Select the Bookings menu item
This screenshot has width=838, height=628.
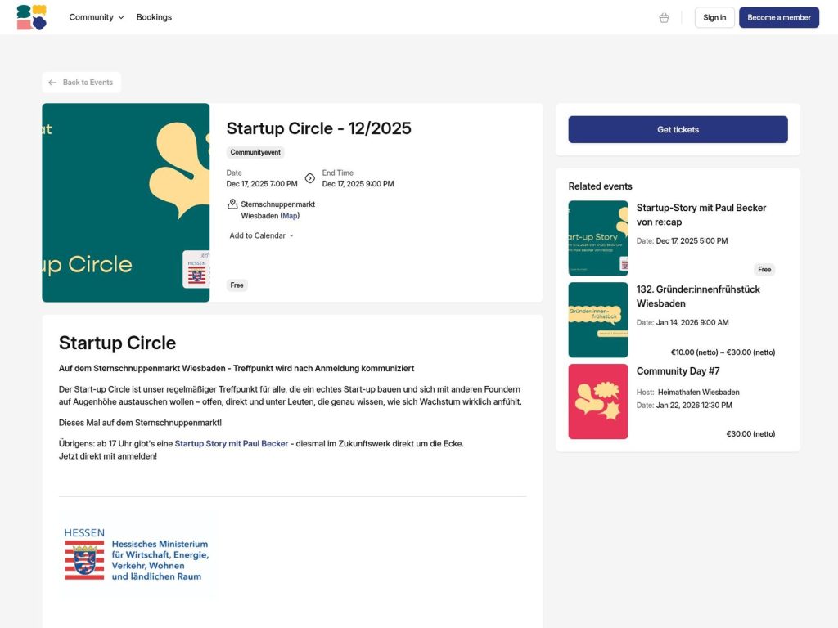154,16
